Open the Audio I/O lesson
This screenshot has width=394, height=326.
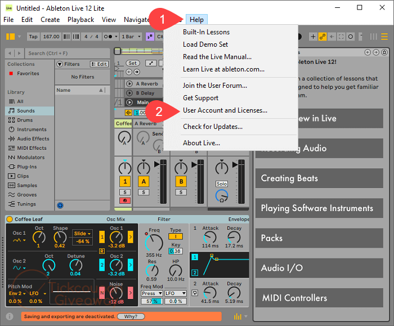coord(319,268)
